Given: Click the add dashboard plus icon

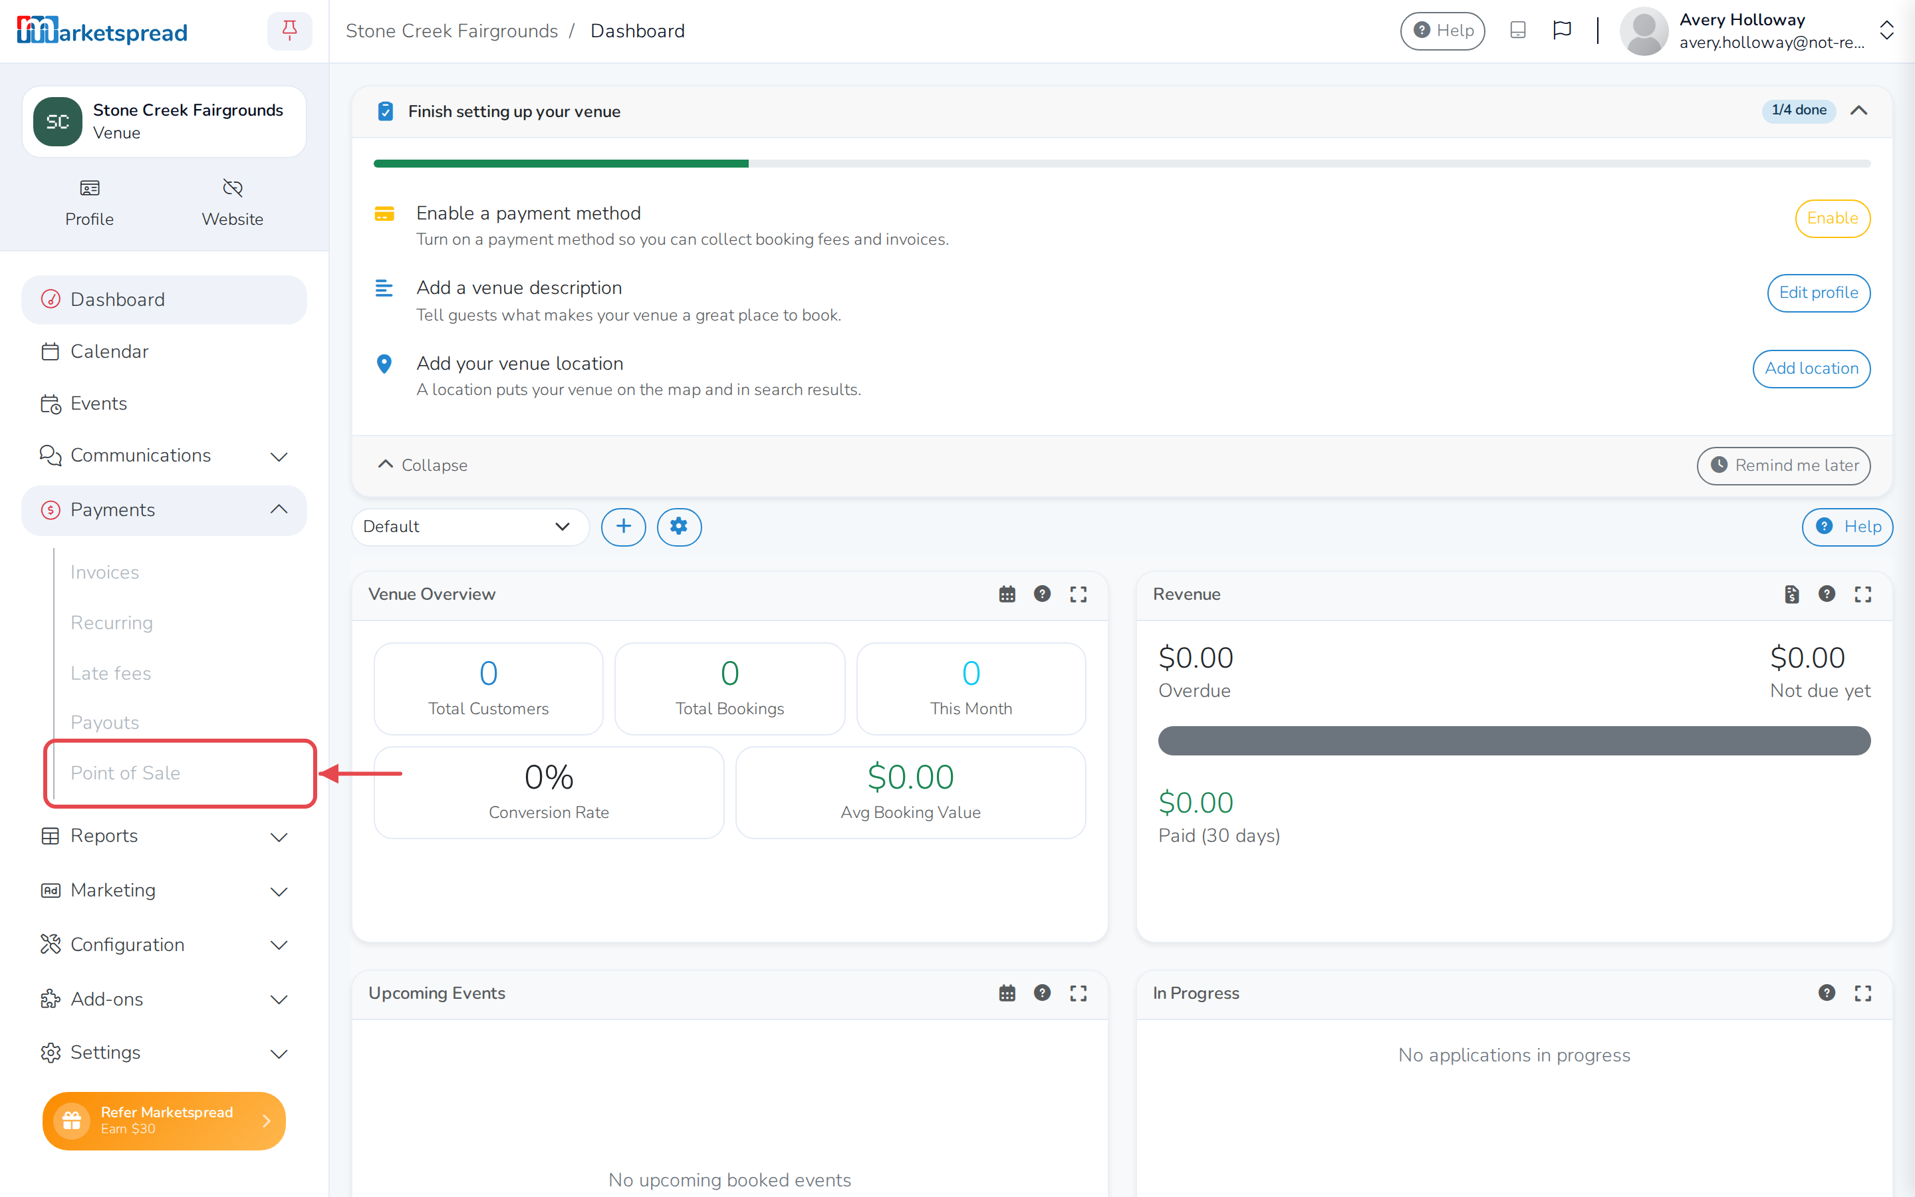Looking at the screenshot, I should tap(624, 527).
